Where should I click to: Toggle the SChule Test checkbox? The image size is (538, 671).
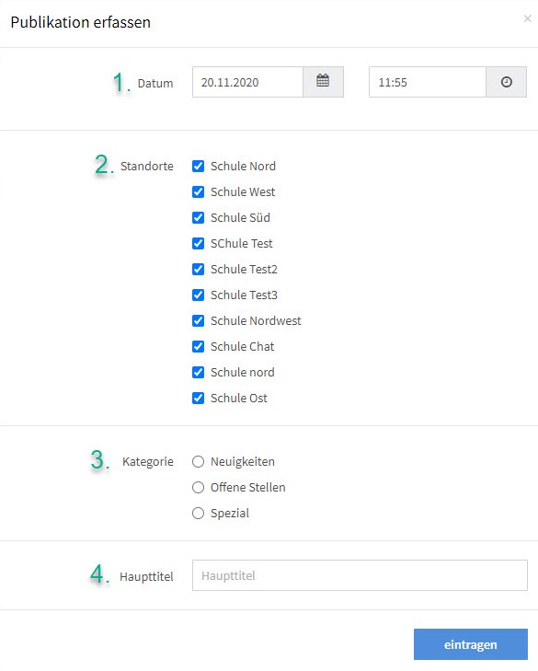tap(198, 244)
